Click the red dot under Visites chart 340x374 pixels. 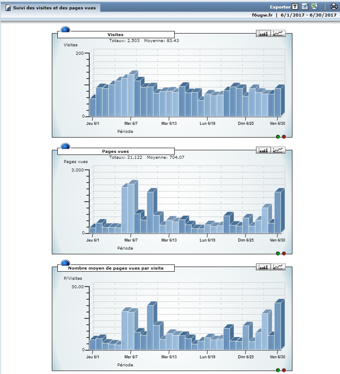tap(284, 137)
